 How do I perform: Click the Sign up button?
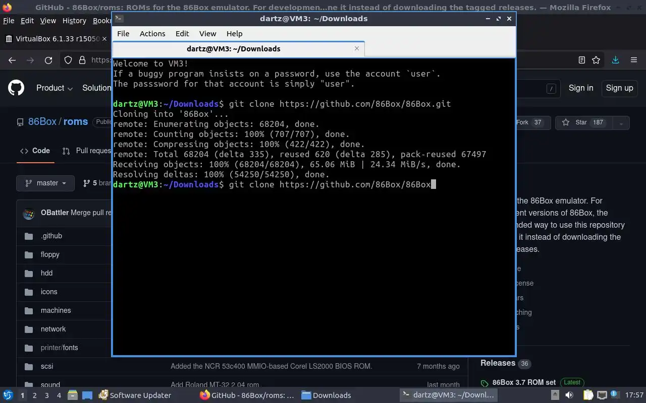[619, 88]
